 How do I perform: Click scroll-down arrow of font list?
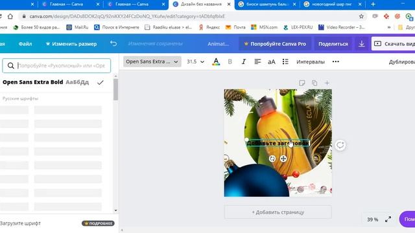115,210
